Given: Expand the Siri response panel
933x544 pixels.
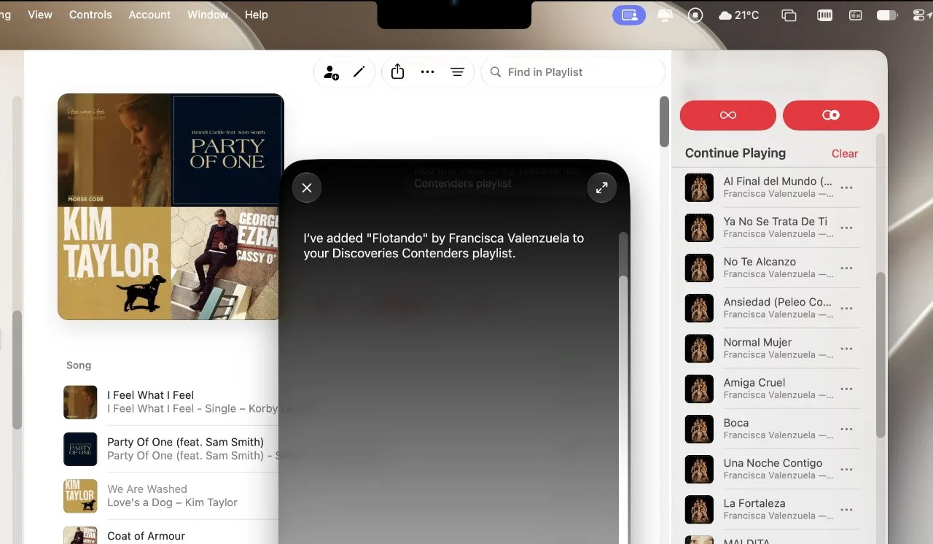Looking at the screenshot, I should pyautogui.click(x=602, y=188).
